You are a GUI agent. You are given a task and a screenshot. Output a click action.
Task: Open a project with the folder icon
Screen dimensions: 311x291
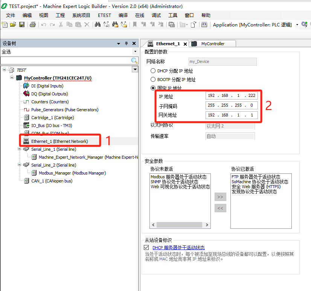click(13, 25)
